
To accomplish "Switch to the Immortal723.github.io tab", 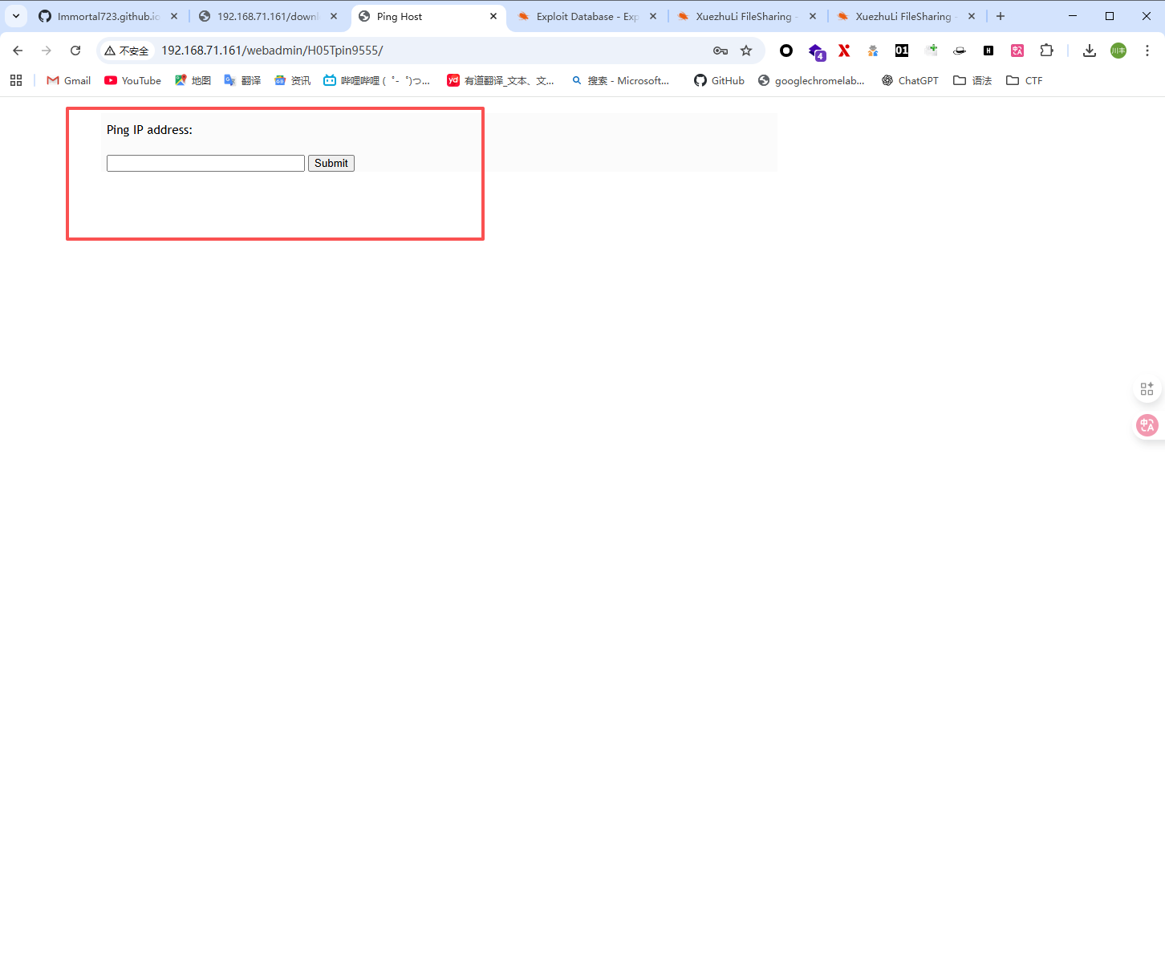I will pyautogui.click(x=108, y=16).
